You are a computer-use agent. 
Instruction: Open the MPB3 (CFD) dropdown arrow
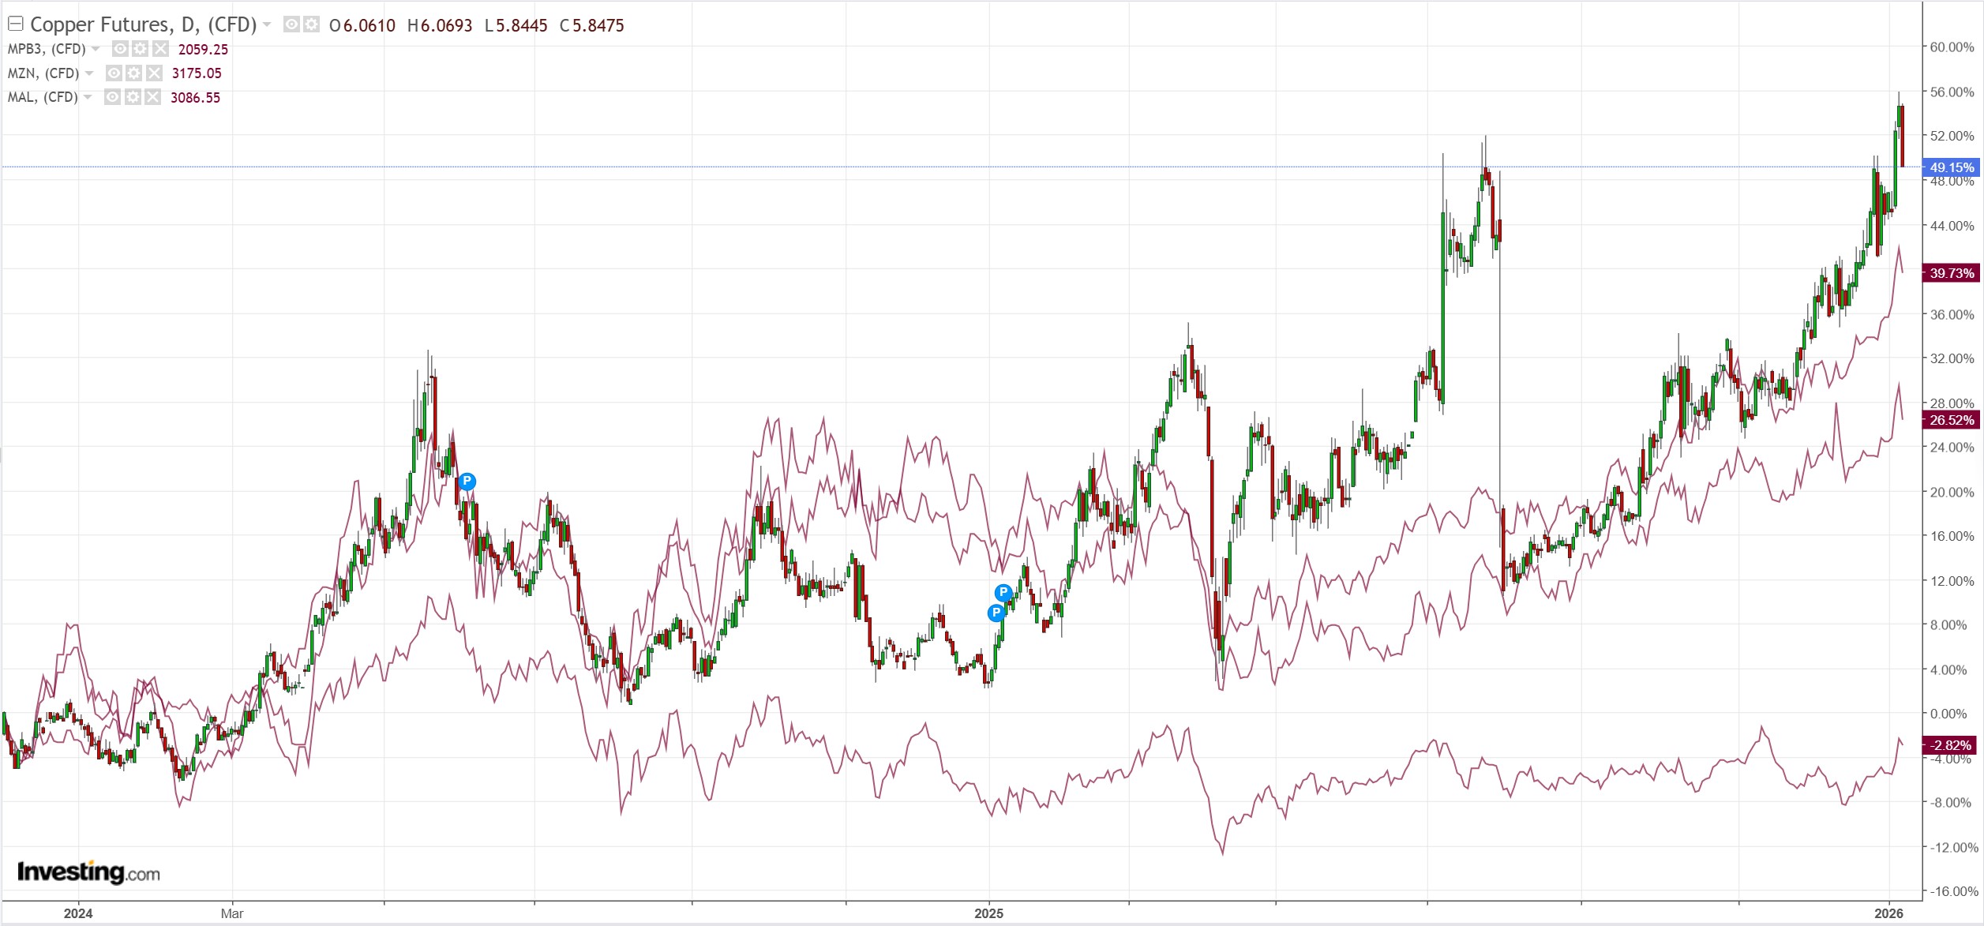(96, 49)
